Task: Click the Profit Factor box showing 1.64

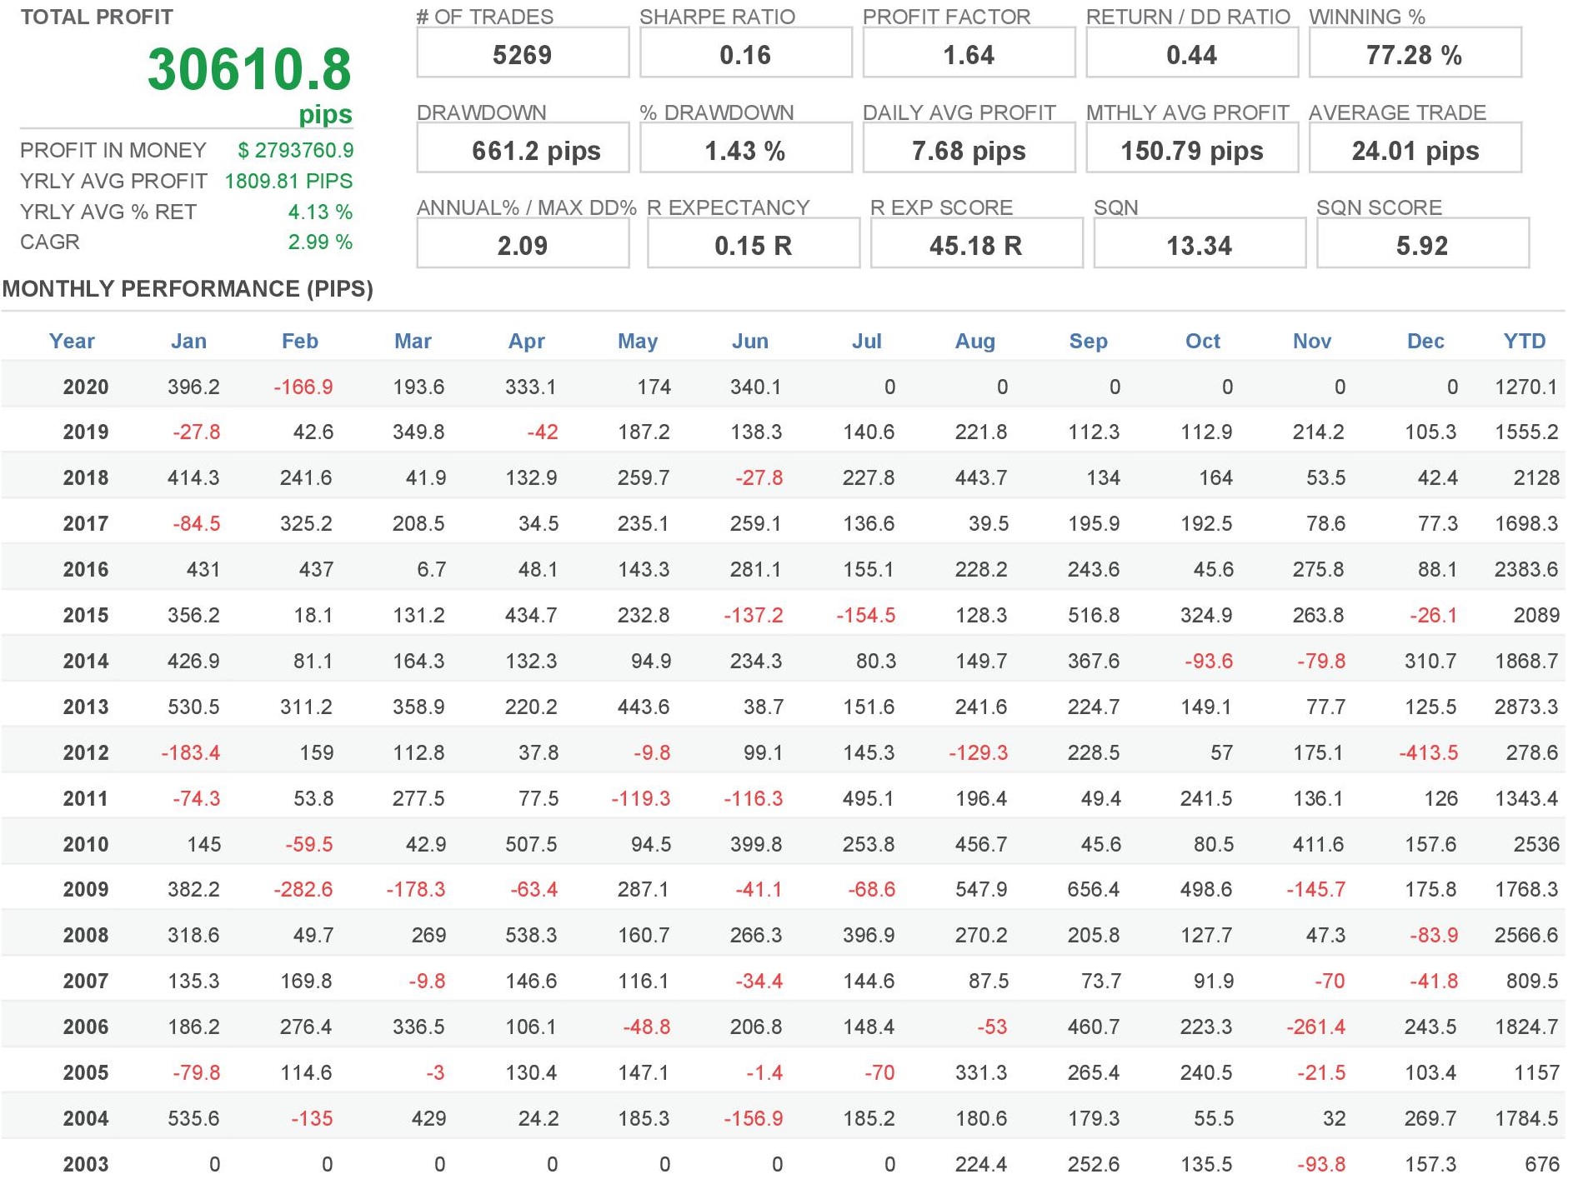Action: 969,54
